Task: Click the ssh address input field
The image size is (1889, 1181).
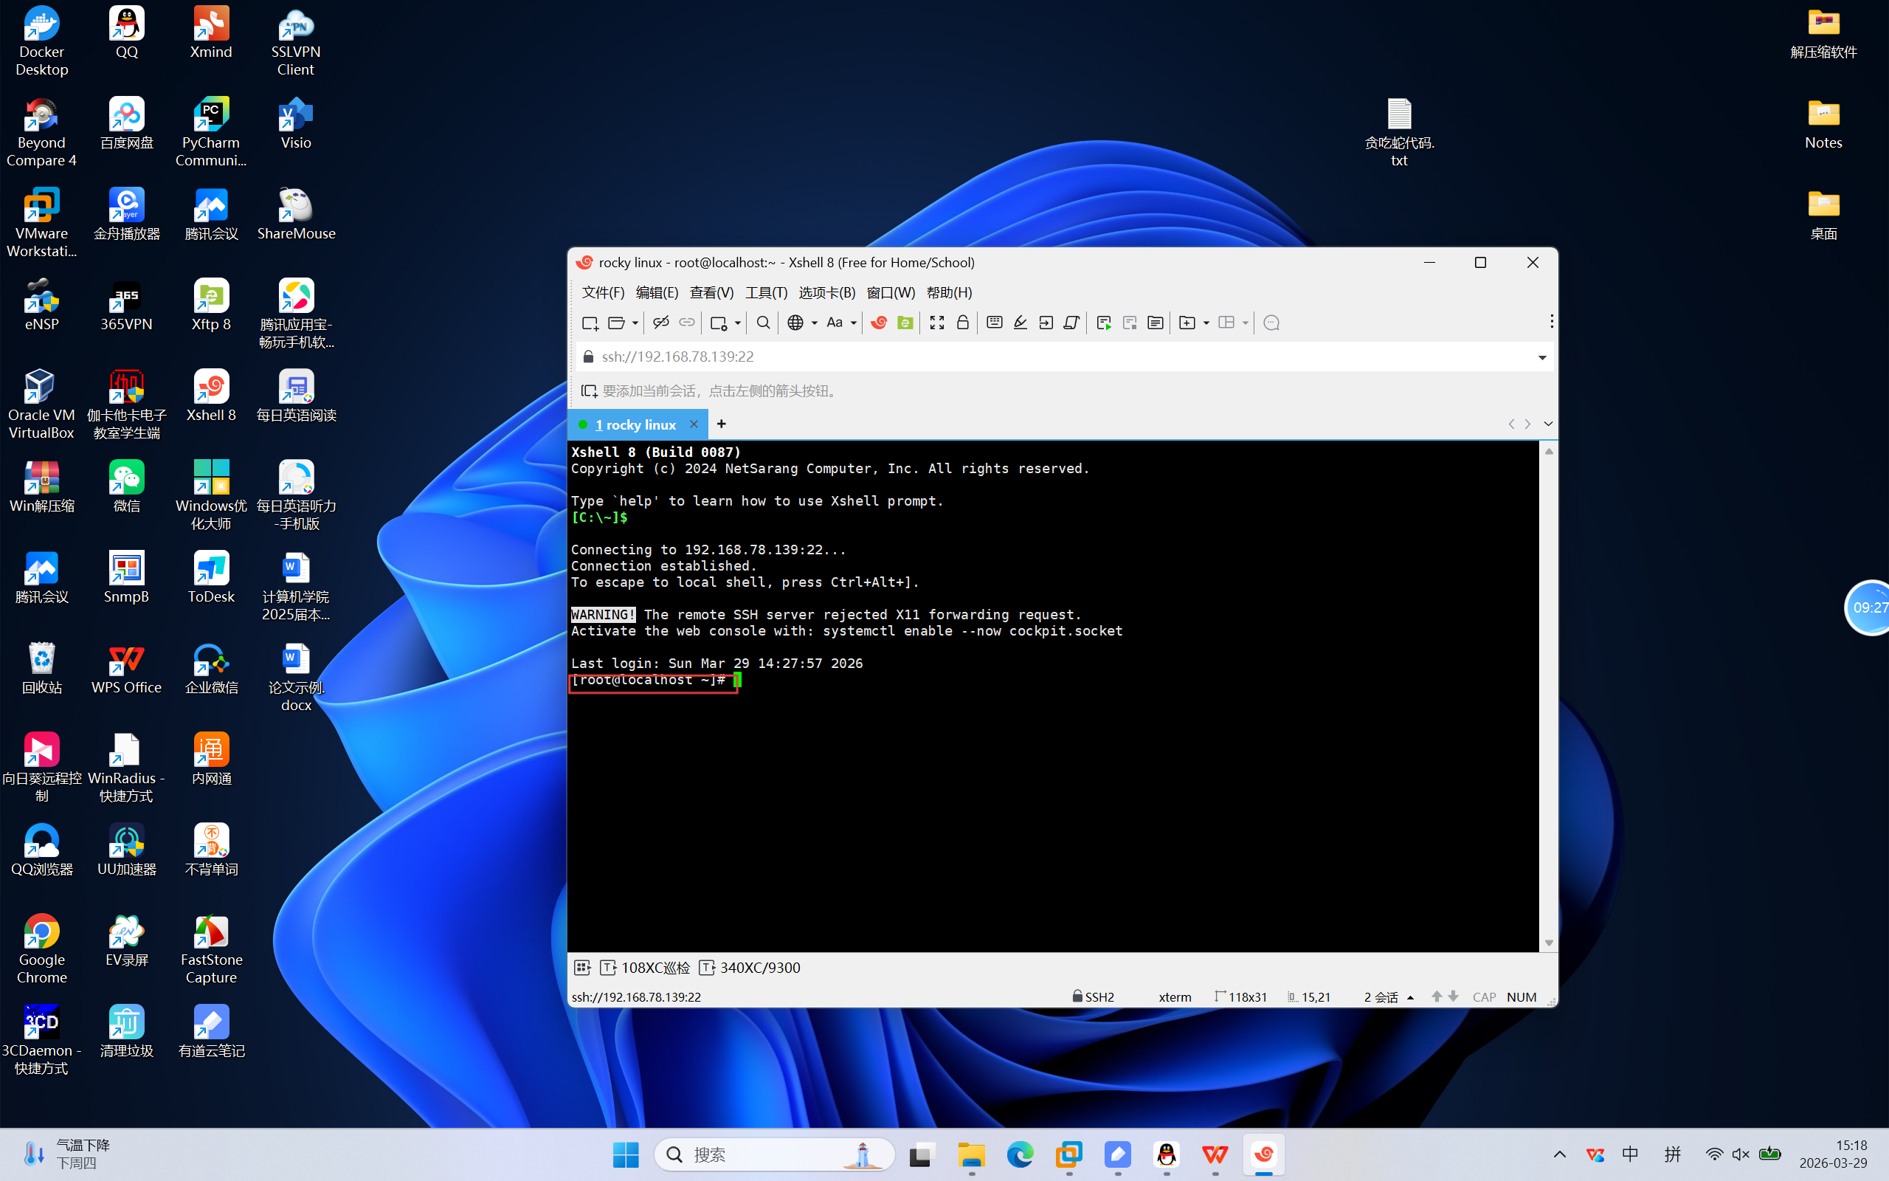Action: (x=1015, y=357)
